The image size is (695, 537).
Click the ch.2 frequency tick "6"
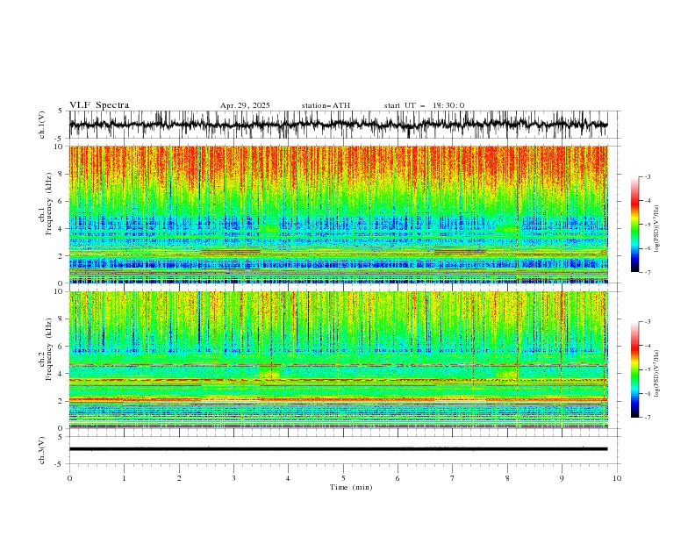61,347
